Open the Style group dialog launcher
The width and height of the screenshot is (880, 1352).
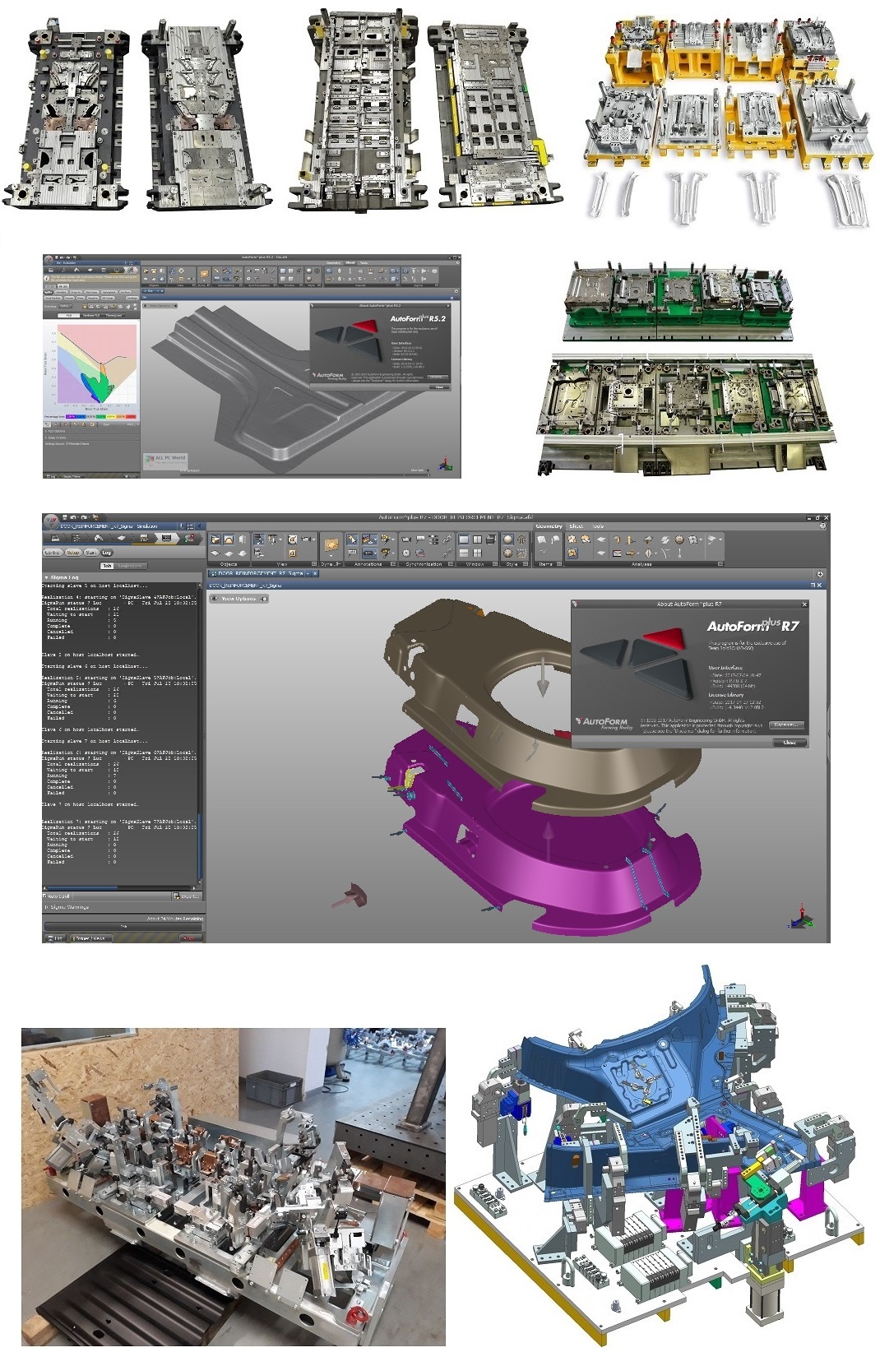[x=526, y=563]
